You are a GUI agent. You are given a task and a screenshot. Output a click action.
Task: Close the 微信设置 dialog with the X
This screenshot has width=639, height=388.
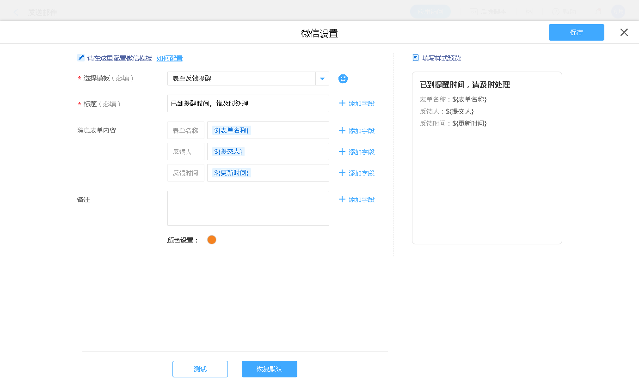[624, 32]
